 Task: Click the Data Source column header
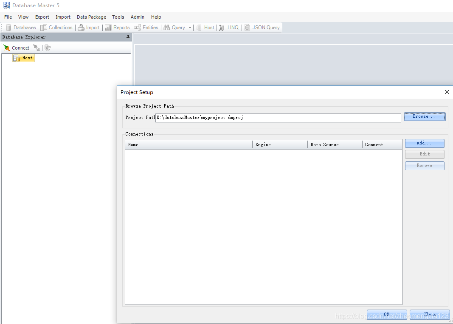pyautogui.click(x=335, y=144)
